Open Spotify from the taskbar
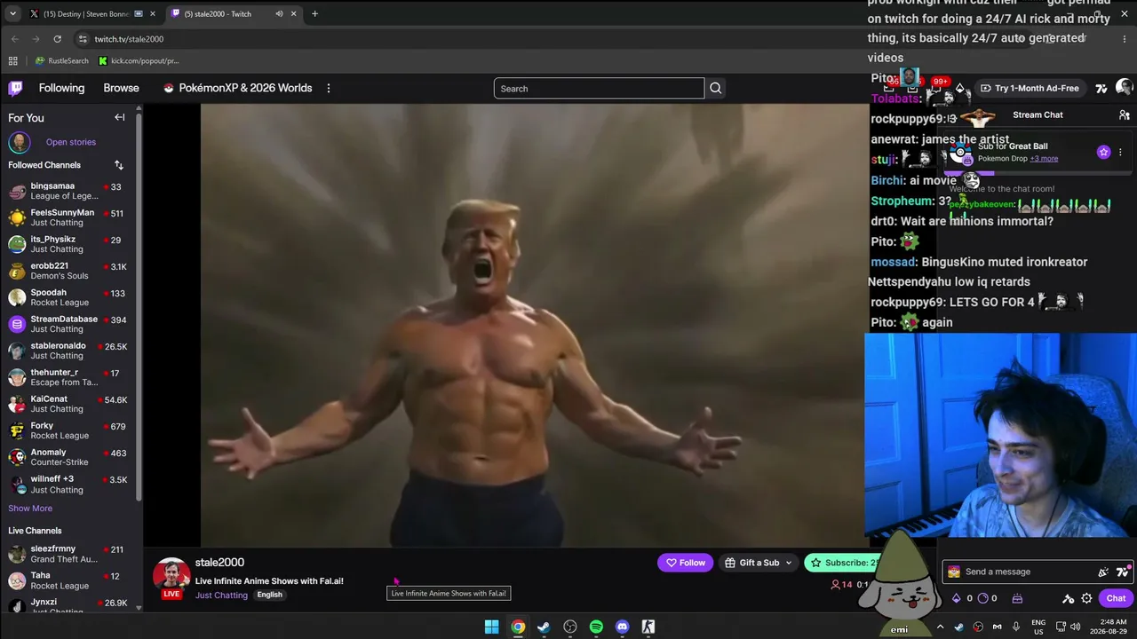The image size is (1137, 639). [596, 627]
